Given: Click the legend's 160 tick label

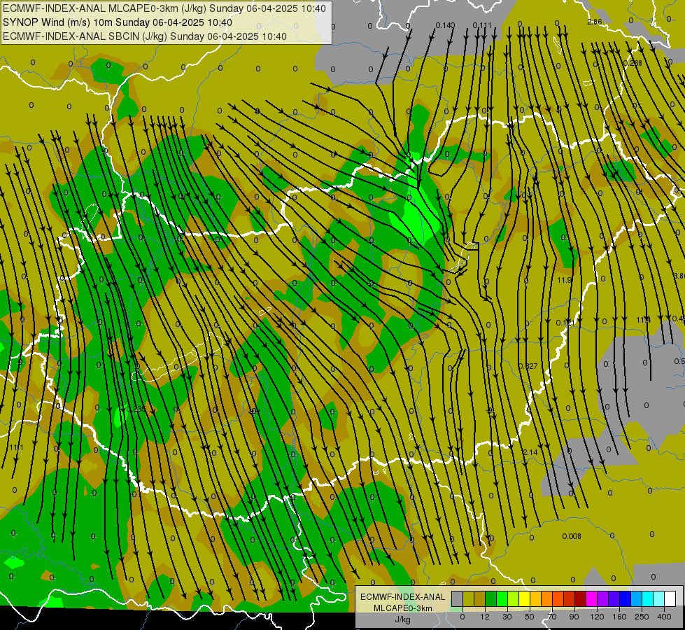Looking at the screenshot, I should pyautogui.click(x=619, y=617).
